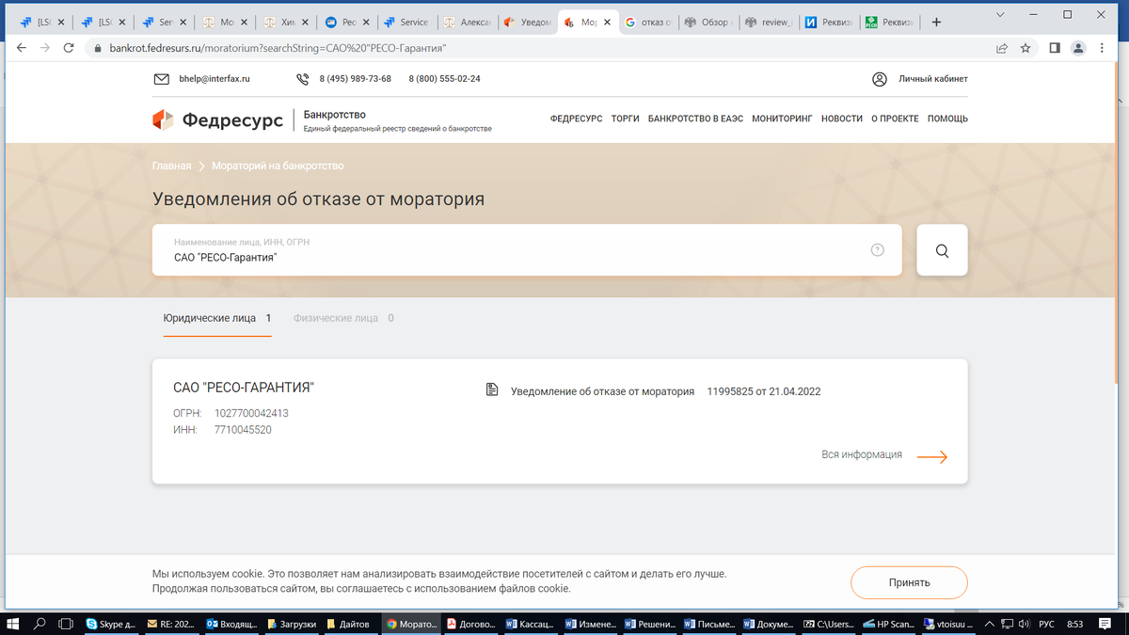
Task: Click the Федресурс logo
Action: pos(216,119)
